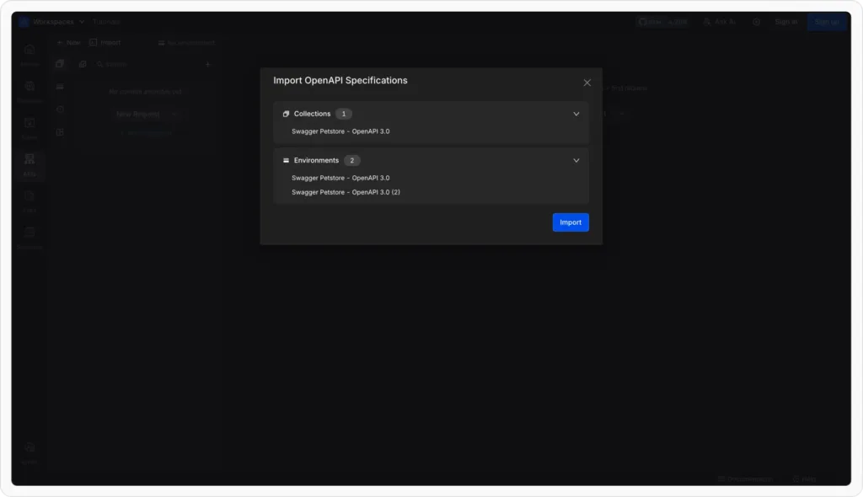Collapse the Collections section in the dialog
Viewport: 863px width, 497px height.
pyautogui.click(x=576, y=113)
